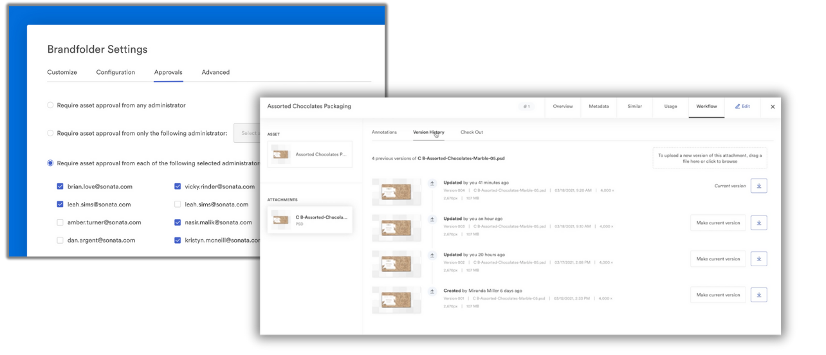Make Version 001 the current version
This screenshot has height=355, width=826.
(x=718, y=295)
